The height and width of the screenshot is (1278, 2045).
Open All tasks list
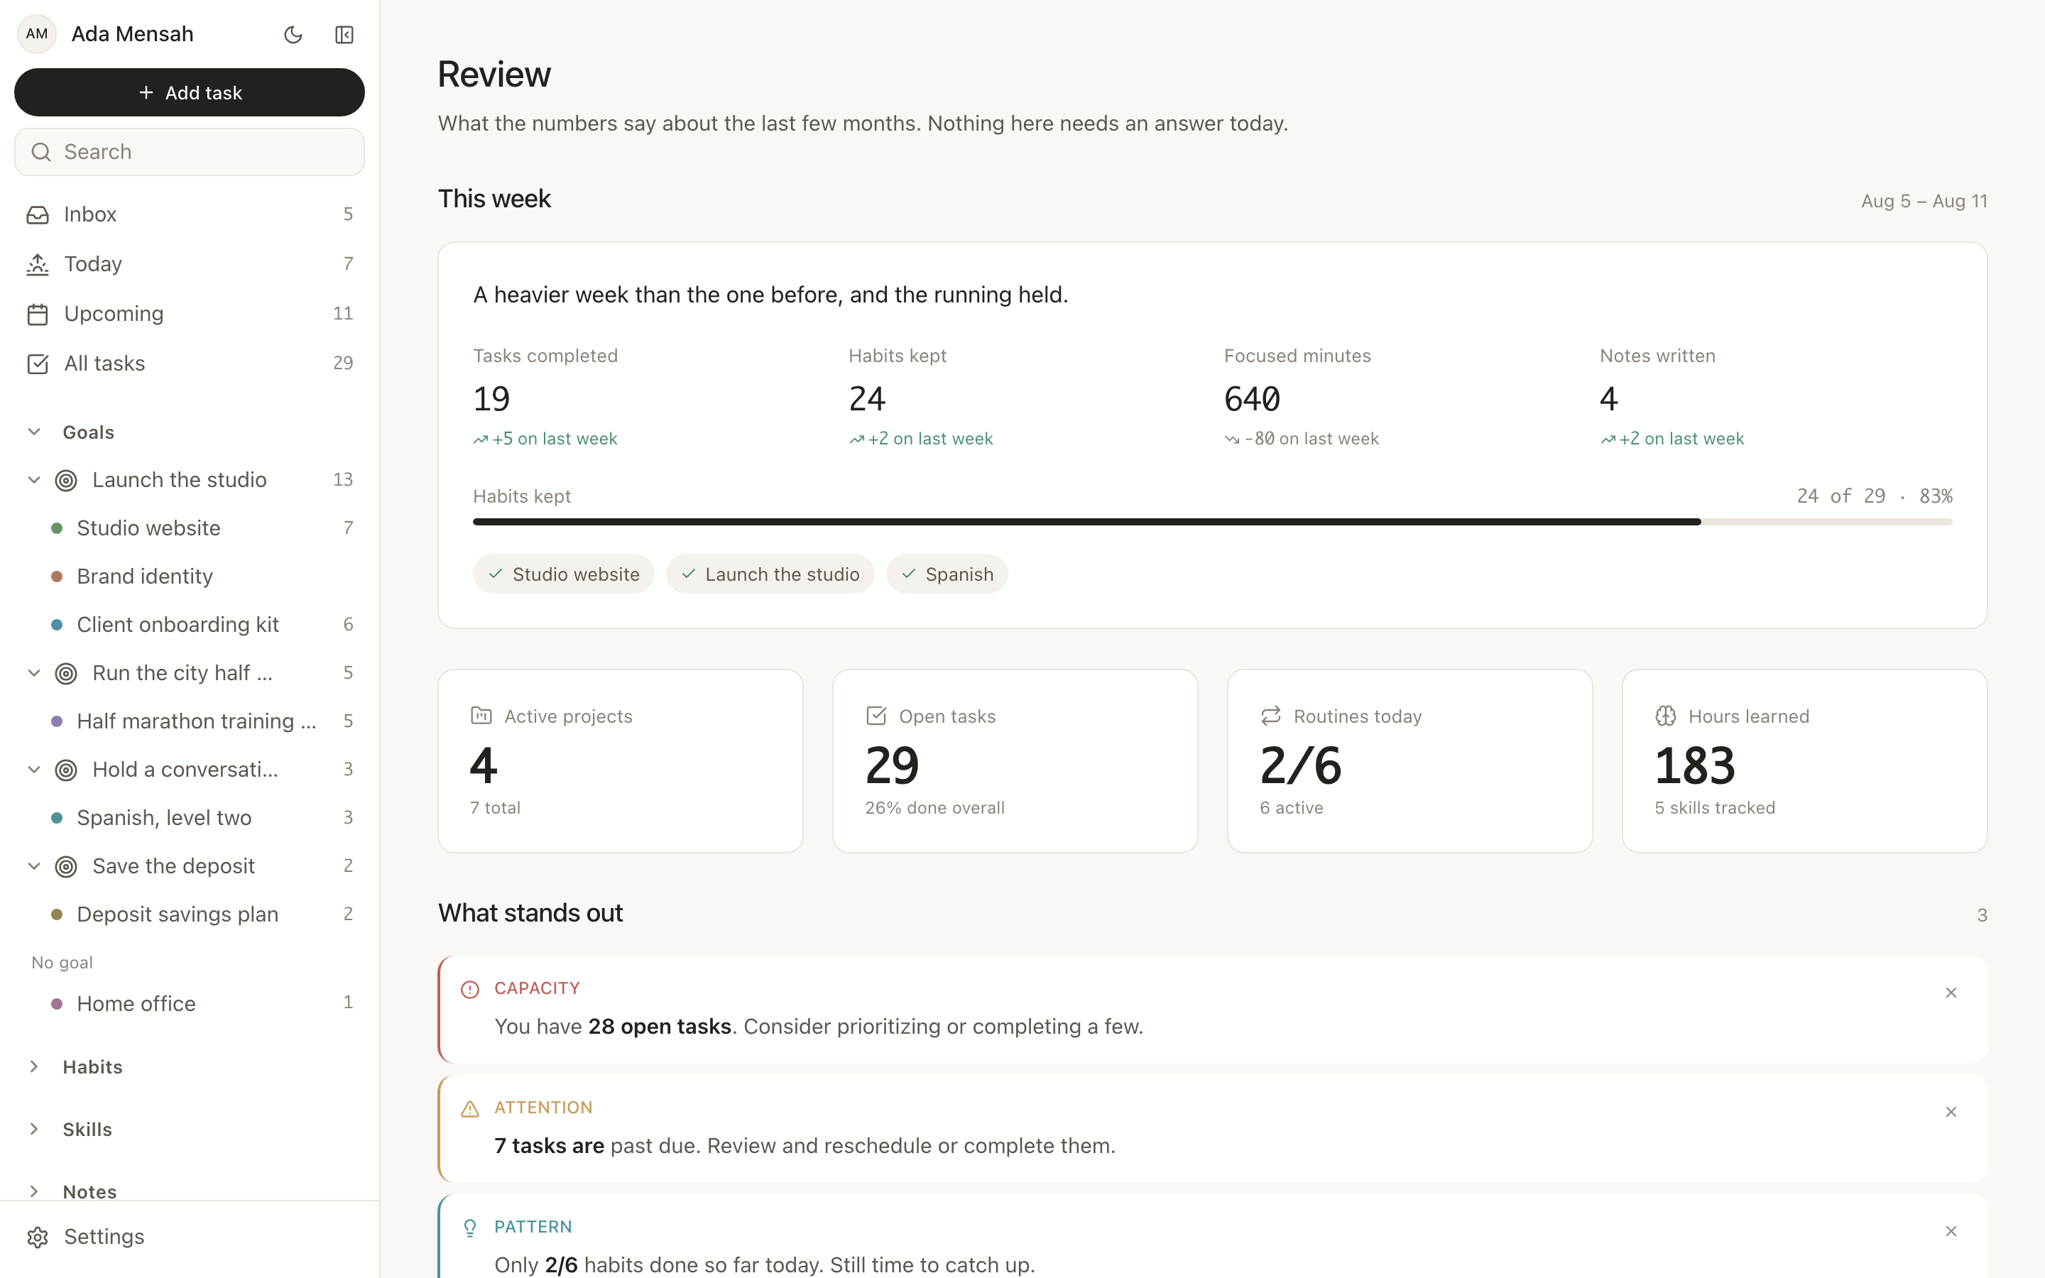[190, 364]
